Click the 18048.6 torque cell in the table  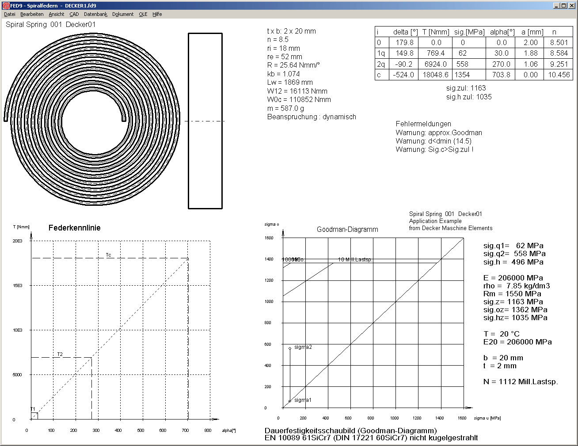(x=435, y=75)
